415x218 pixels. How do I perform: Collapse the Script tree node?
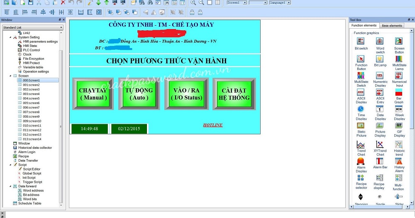tap(10, 165)
